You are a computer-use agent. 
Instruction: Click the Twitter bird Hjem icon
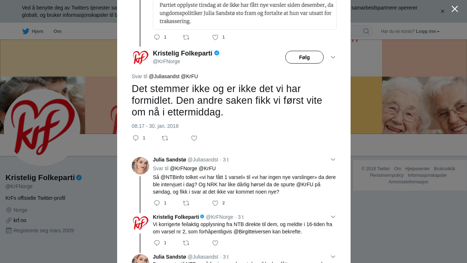click(26, 31)
